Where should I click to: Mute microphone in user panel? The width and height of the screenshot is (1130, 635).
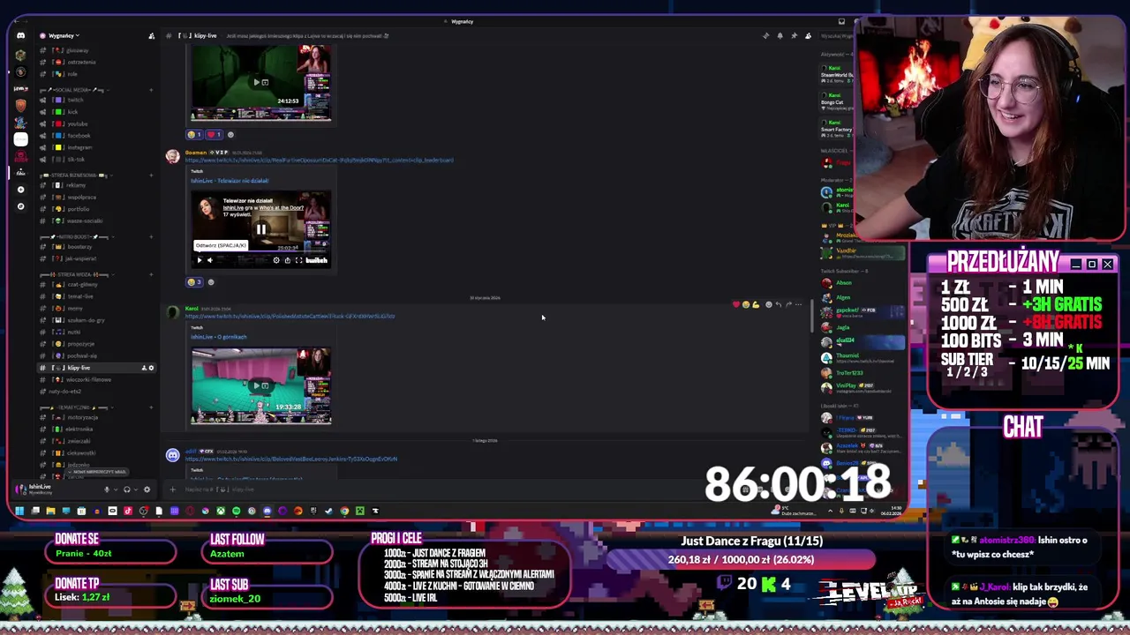[107, 489]
